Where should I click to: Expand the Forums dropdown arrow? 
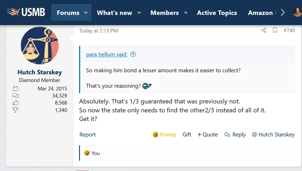(86, 13)
